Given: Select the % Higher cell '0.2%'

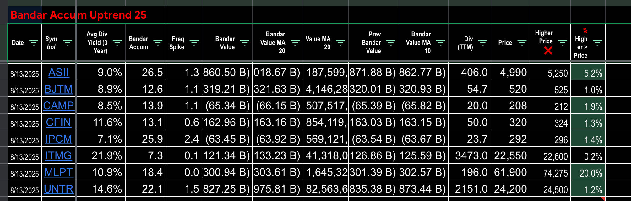Looking at the screenshot, I should [588, 156].
